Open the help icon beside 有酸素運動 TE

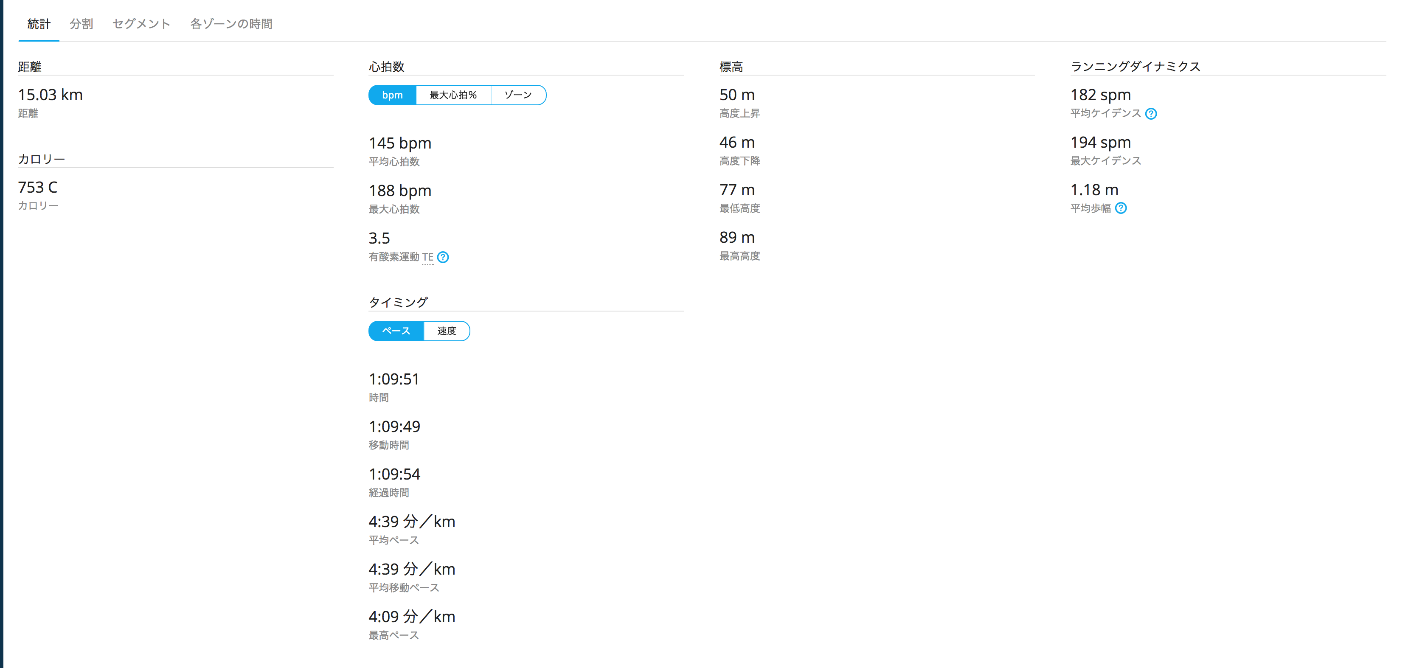click(443, 257)
